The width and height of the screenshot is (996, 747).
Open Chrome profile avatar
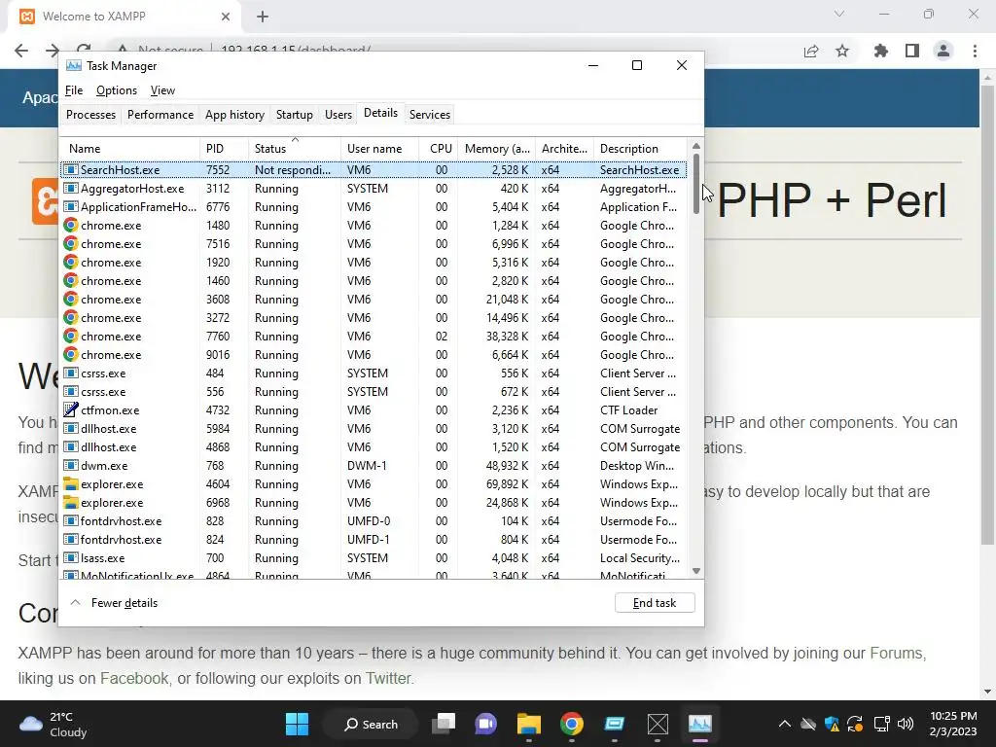coord(943,51)
